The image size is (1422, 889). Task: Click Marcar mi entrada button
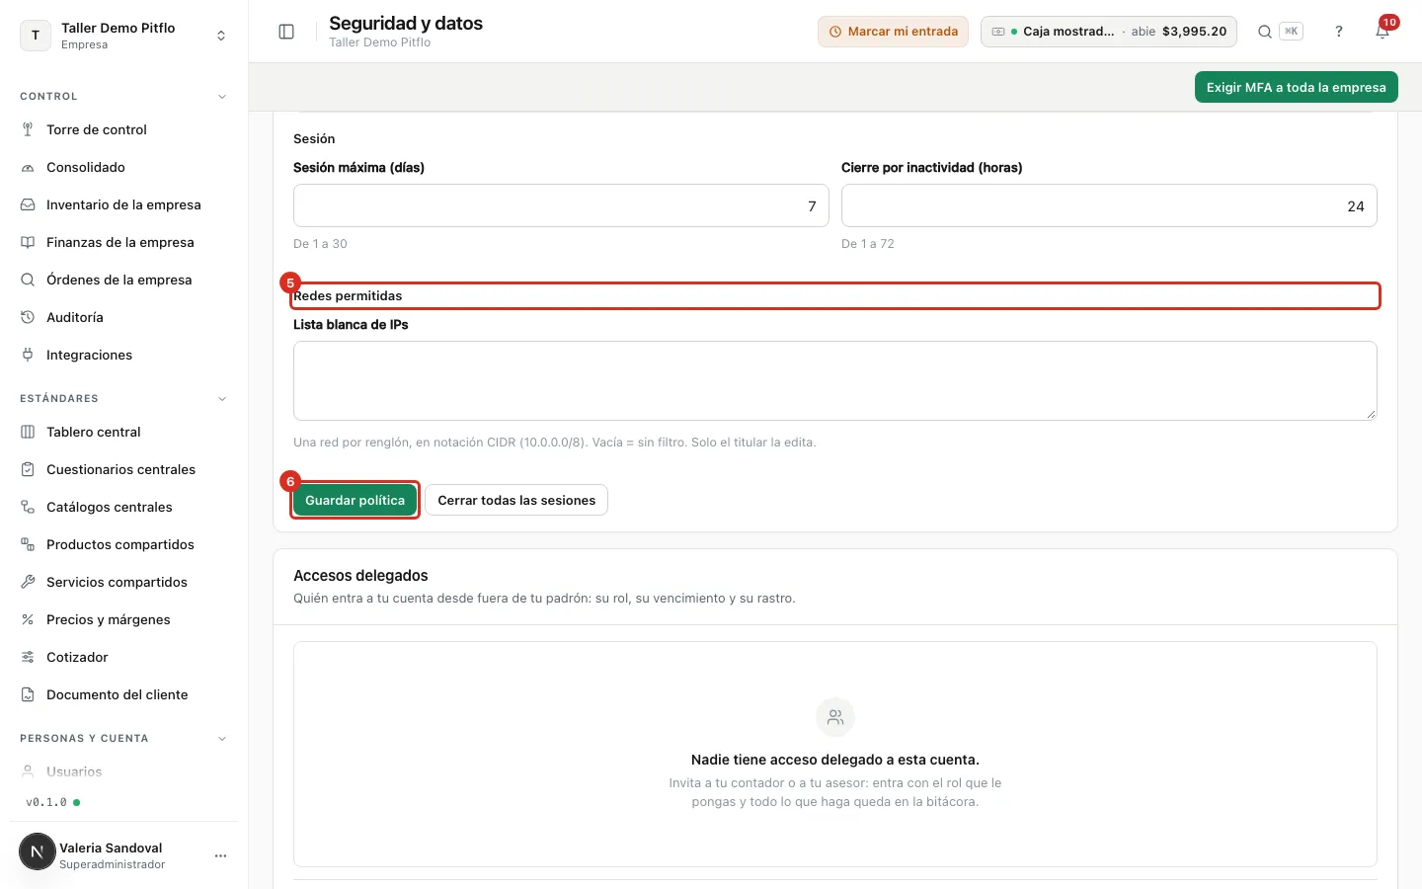coord(893,32)
